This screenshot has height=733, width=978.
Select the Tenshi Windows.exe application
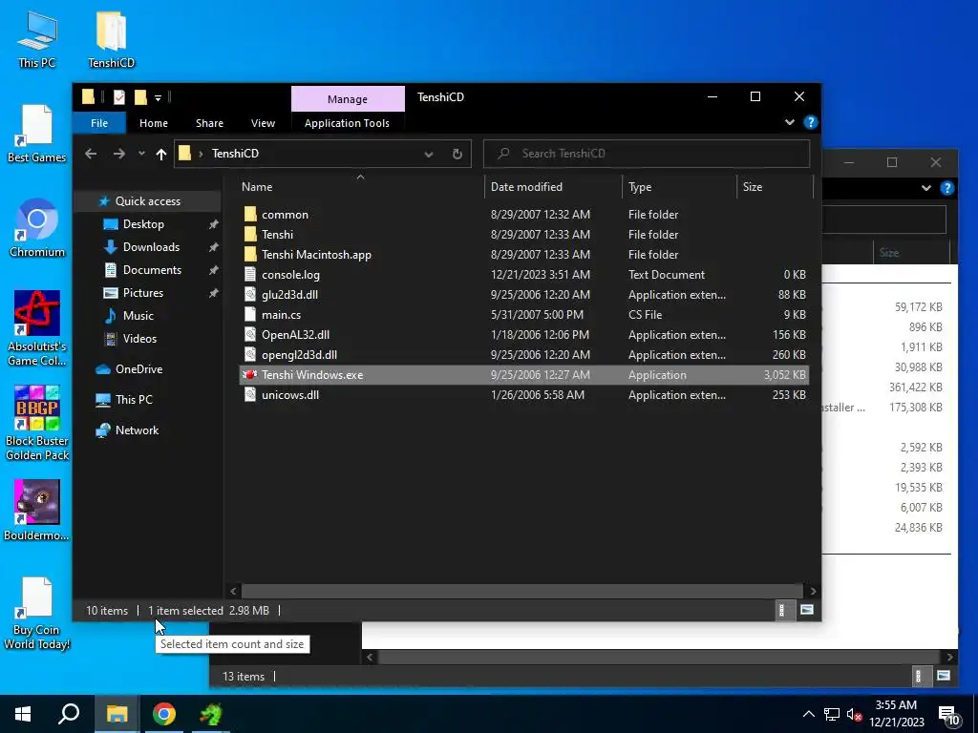tap(524, 374)
